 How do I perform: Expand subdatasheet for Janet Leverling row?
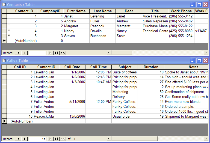[9, 16]
